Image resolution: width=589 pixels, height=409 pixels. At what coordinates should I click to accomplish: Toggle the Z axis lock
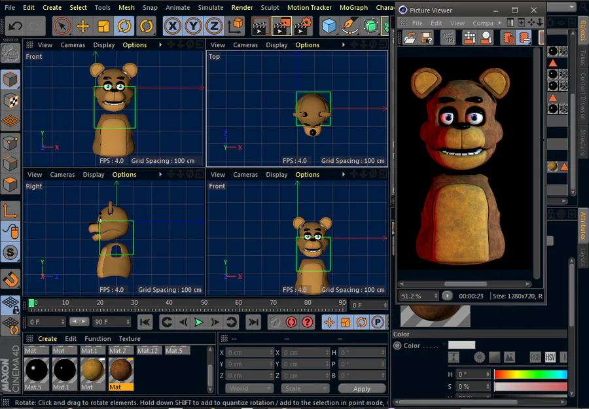tap(214, 26)
